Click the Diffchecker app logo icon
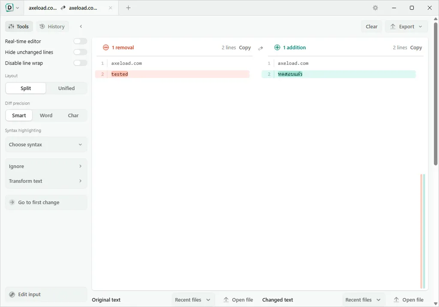439x307 pixels. tap(9, 8)
